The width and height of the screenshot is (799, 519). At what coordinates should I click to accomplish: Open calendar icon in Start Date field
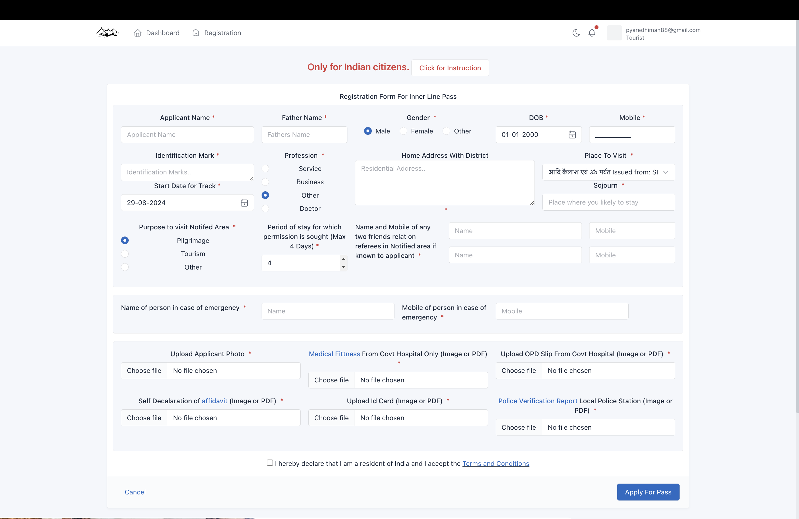244,203
